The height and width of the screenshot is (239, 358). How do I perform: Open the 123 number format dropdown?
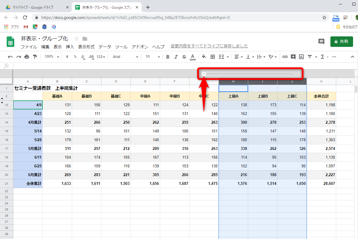[100, 56]
